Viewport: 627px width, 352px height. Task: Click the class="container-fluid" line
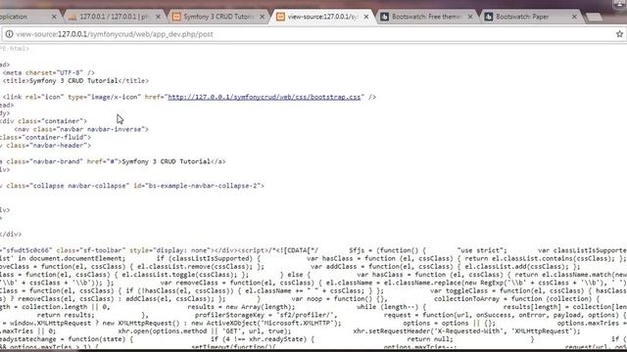click(45, 137)
